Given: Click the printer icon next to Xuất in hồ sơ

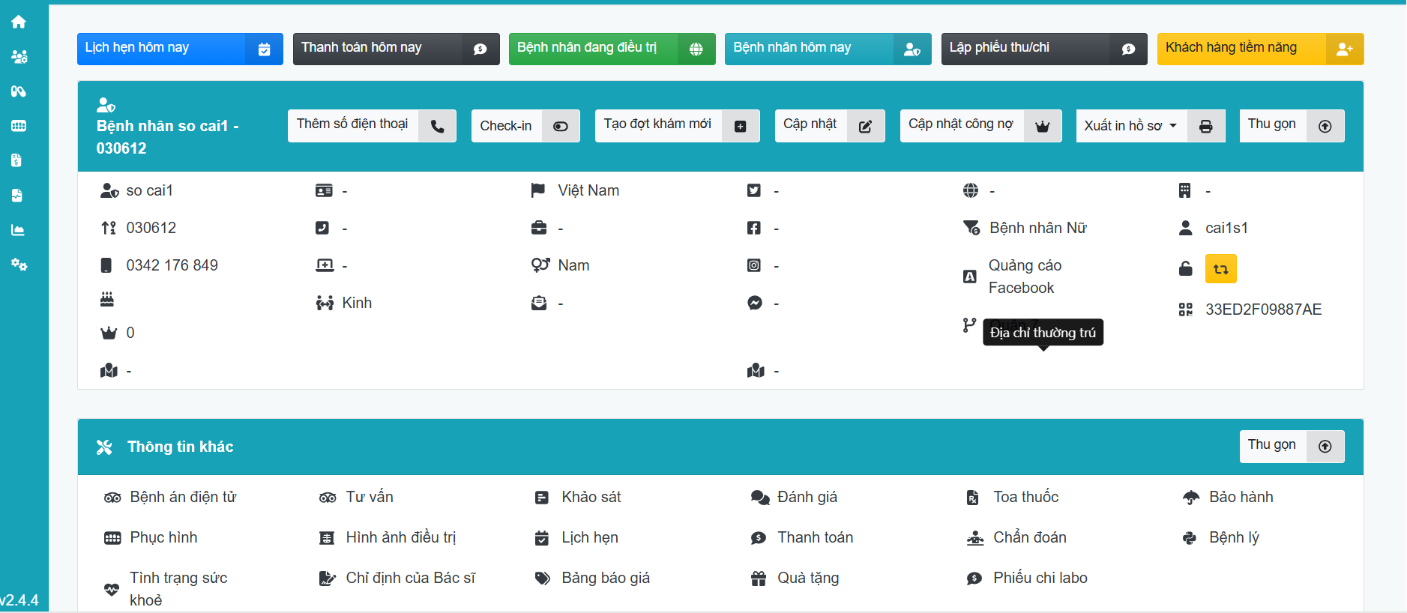Looking at the screenshot, I should (1205, 126).
